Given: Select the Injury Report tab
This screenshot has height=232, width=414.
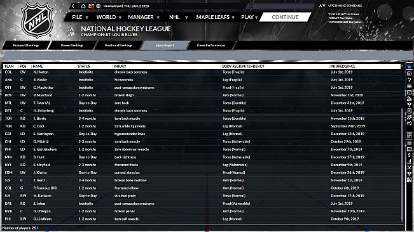Looking at the screenshot, I should [x=165, y=45].
